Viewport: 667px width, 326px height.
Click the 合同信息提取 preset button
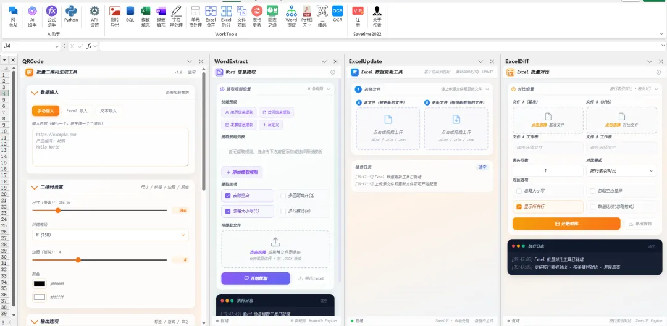276,112
